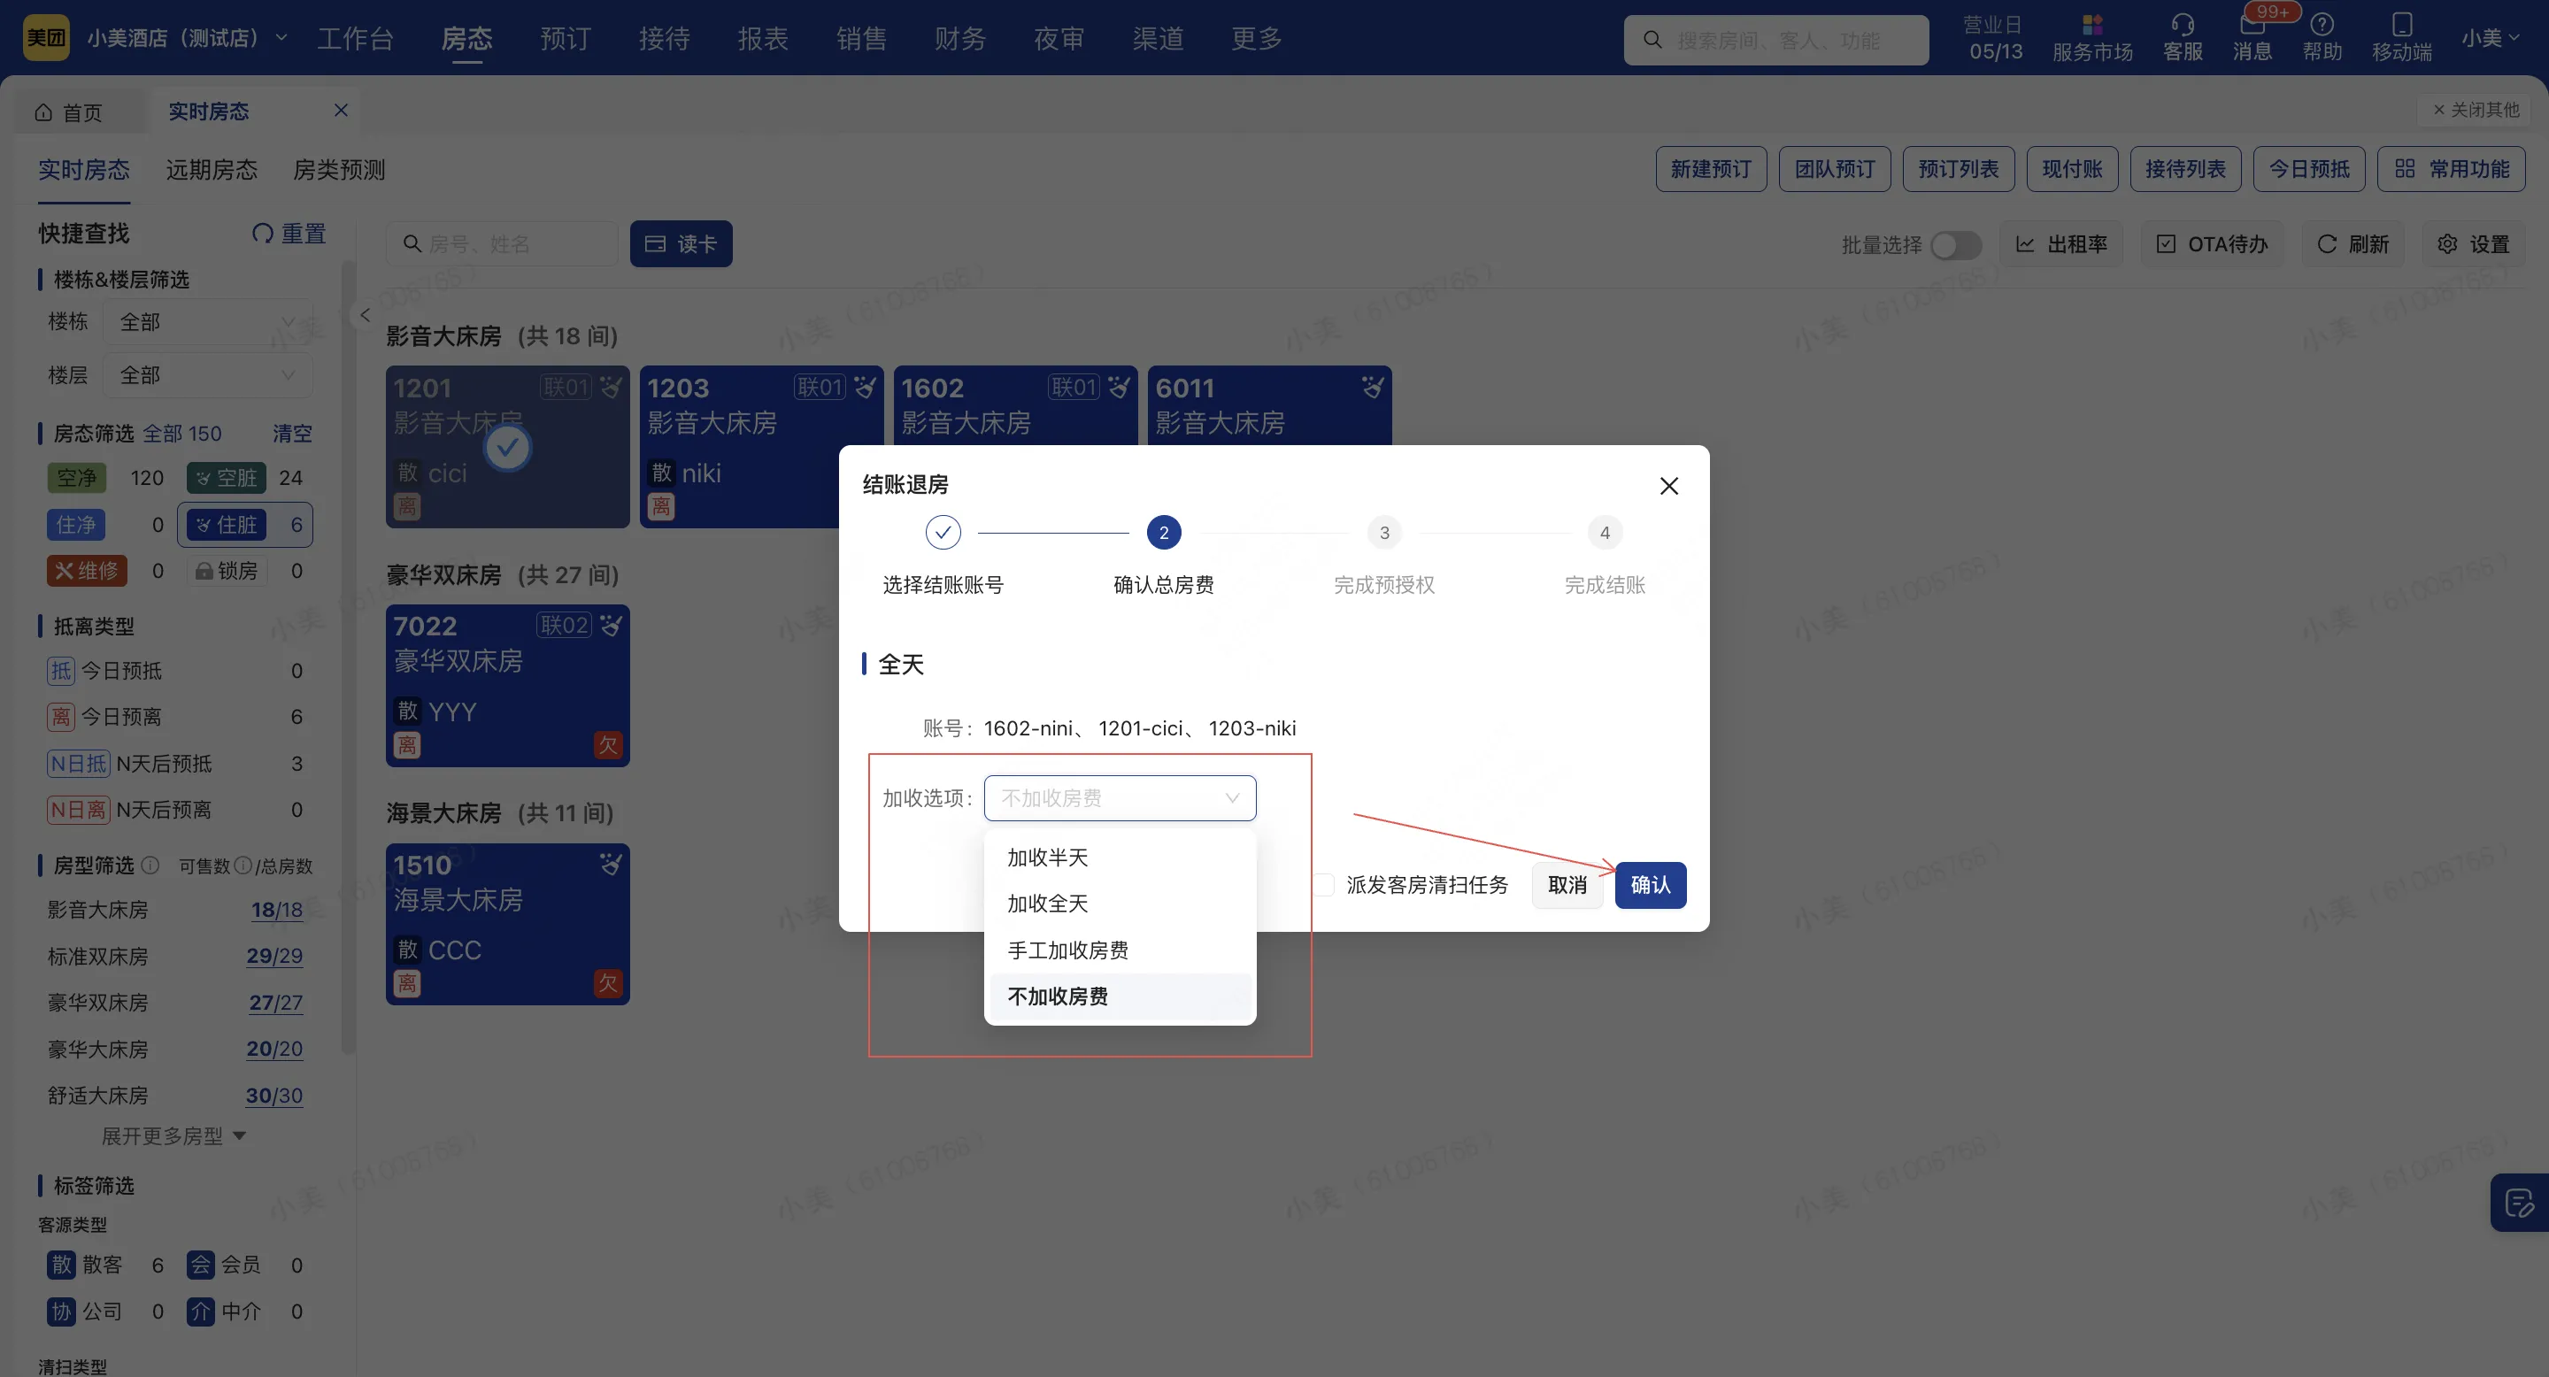Click the 18/18 count for 影音大床房
Viewport: 2549px width, 1377px height.
click(276, 909)
